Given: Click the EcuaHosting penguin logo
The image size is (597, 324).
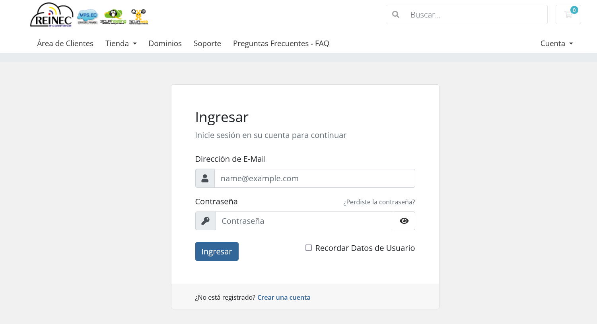Looking at the screenshot, I should 113,16.
